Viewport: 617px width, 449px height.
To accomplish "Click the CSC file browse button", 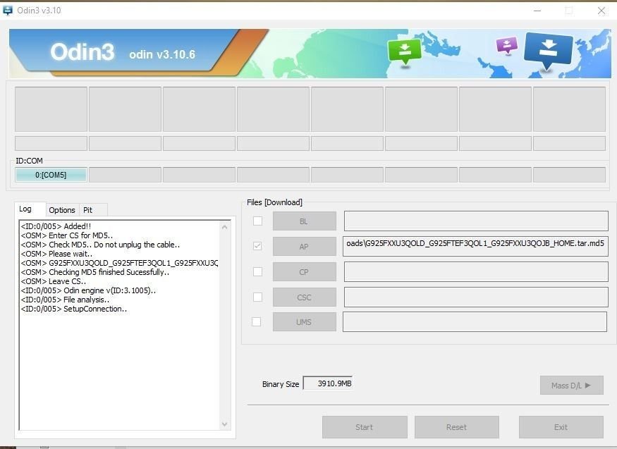I will (304, 297).
